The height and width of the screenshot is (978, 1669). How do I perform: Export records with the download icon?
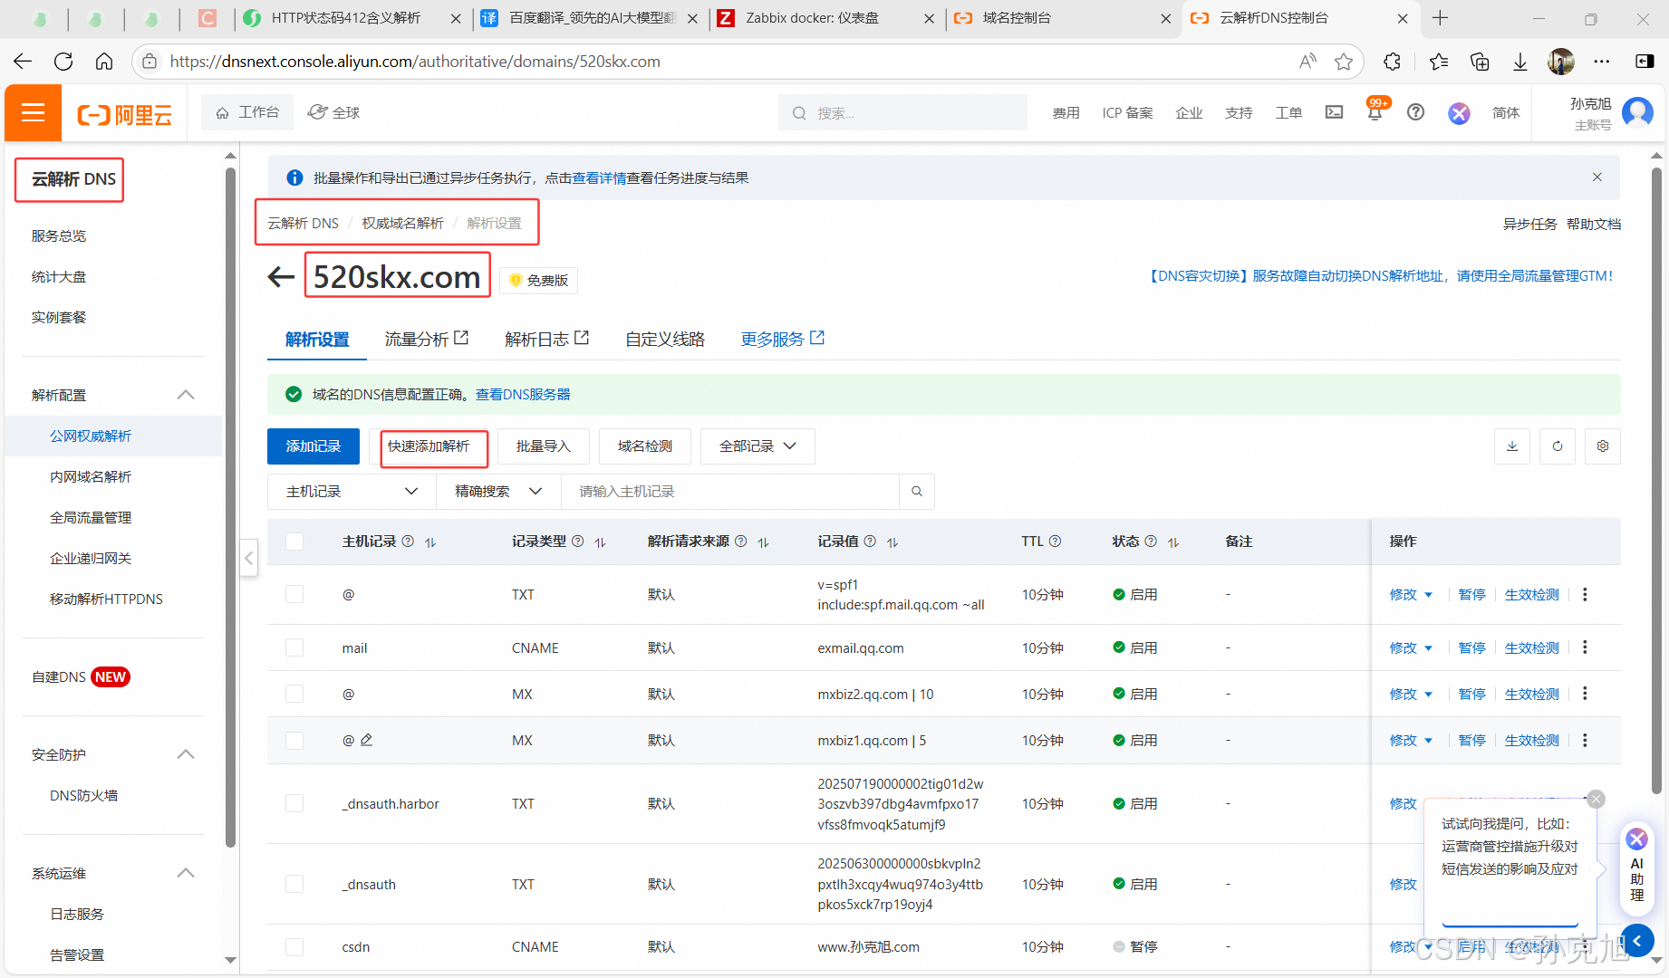[1512, 446]
